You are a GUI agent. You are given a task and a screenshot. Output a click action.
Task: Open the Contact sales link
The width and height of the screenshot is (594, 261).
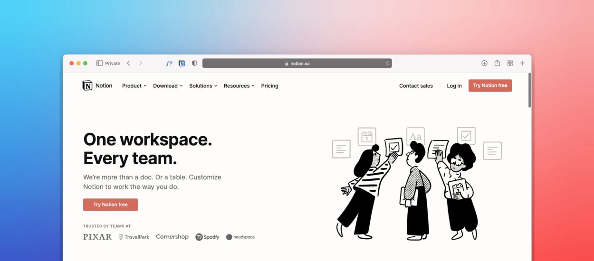pos(416,86)
